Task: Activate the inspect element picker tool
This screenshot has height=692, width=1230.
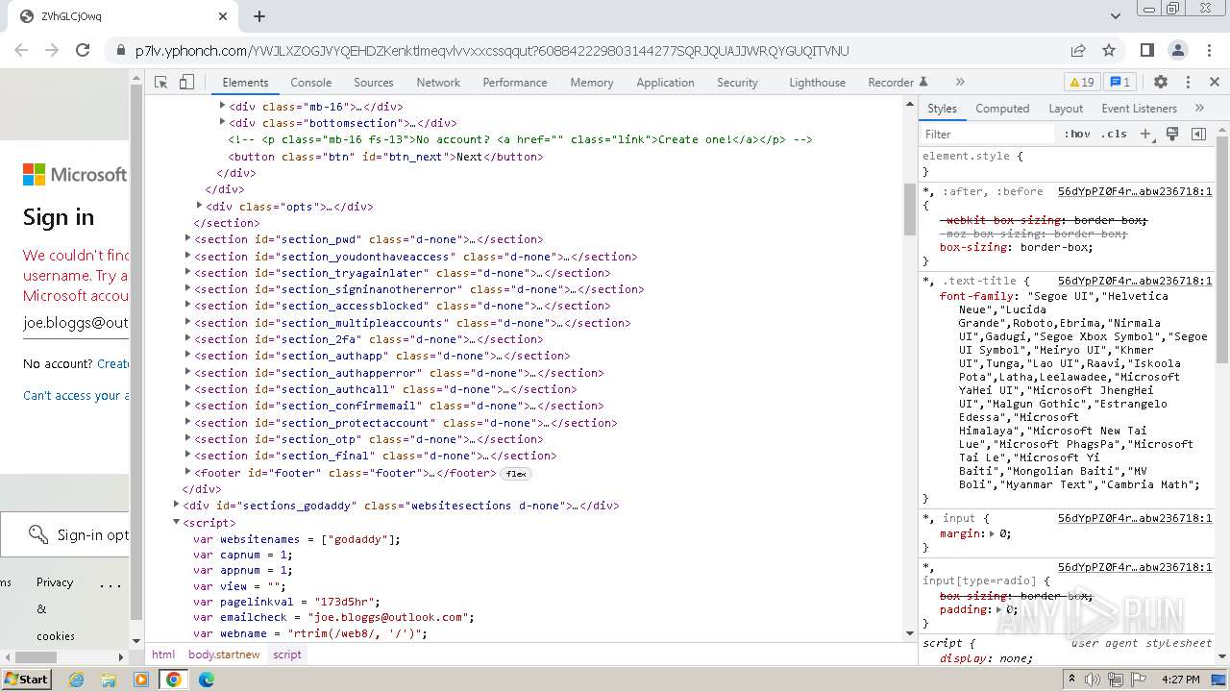Action: click(x=161, y=83)
